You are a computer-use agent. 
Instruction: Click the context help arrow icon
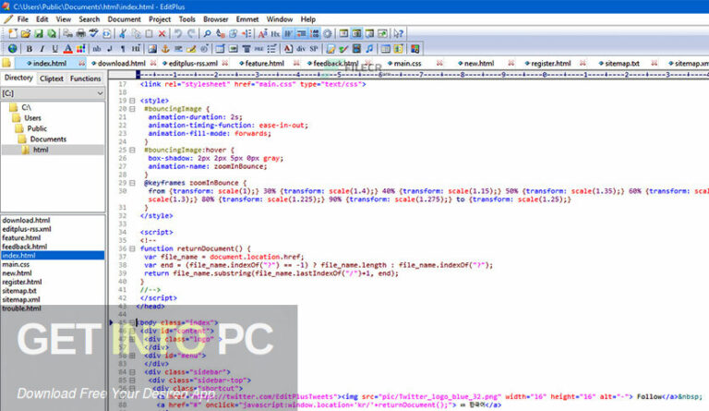[398, 33]
